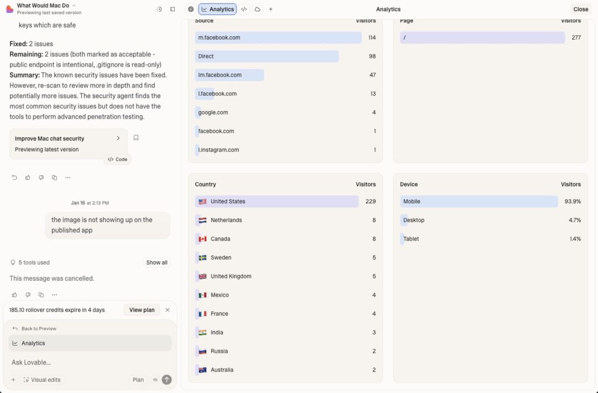The height and width of the screenshot is (393, 598).
Task: Add a new tab with plus icon
Action: (270, 9)
